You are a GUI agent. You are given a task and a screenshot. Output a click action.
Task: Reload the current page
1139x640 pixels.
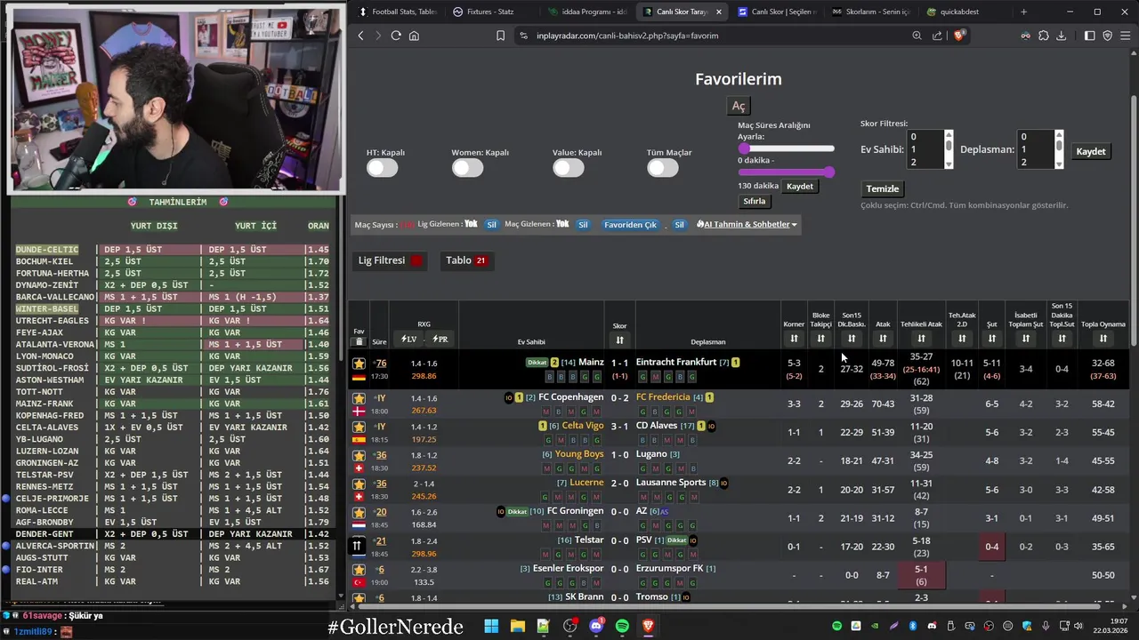pyautogui.click(x=396, y=36)
